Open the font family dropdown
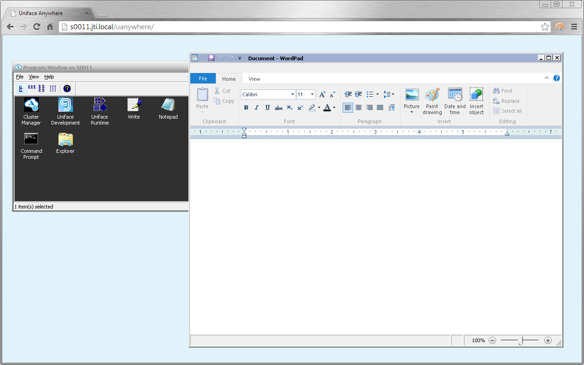 pyautogui.click(x=292, y=94)
